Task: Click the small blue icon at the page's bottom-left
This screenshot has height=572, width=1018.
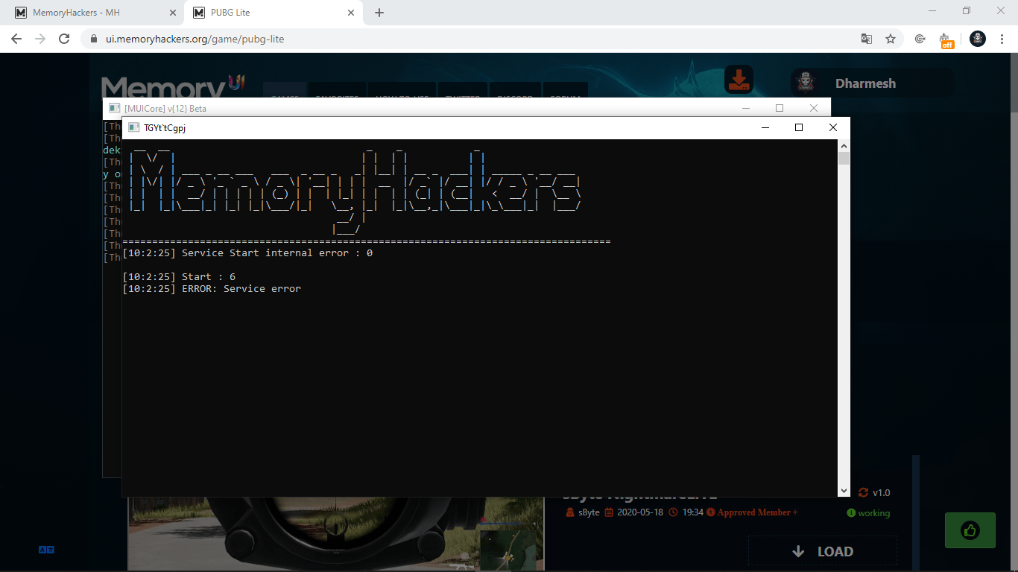Action: [46, 550]
